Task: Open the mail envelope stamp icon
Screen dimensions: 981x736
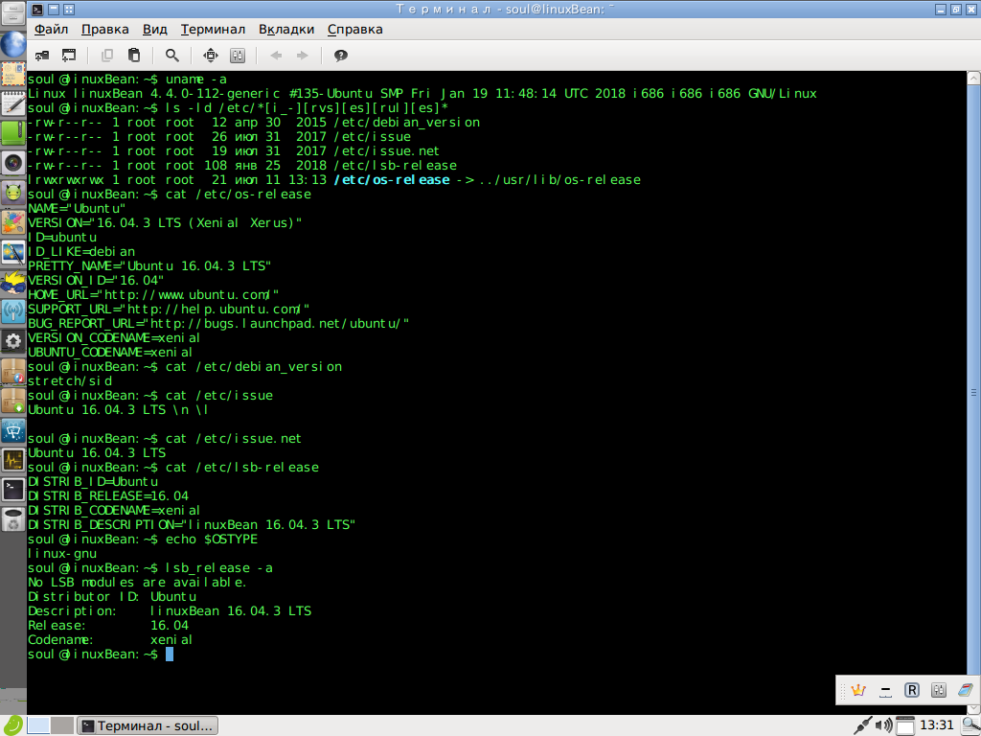Action: pos(12,74)
